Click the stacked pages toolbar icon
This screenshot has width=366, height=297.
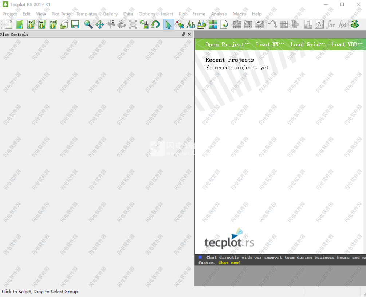point(64,24)
